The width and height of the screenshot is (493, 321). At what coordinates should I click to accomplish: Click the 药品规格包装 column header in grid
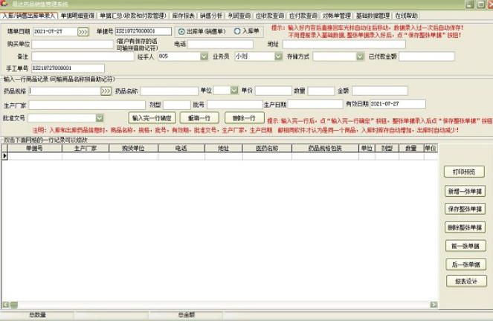point(325,149)
